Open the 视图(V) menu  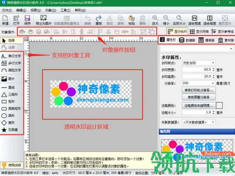pos(36,10)
